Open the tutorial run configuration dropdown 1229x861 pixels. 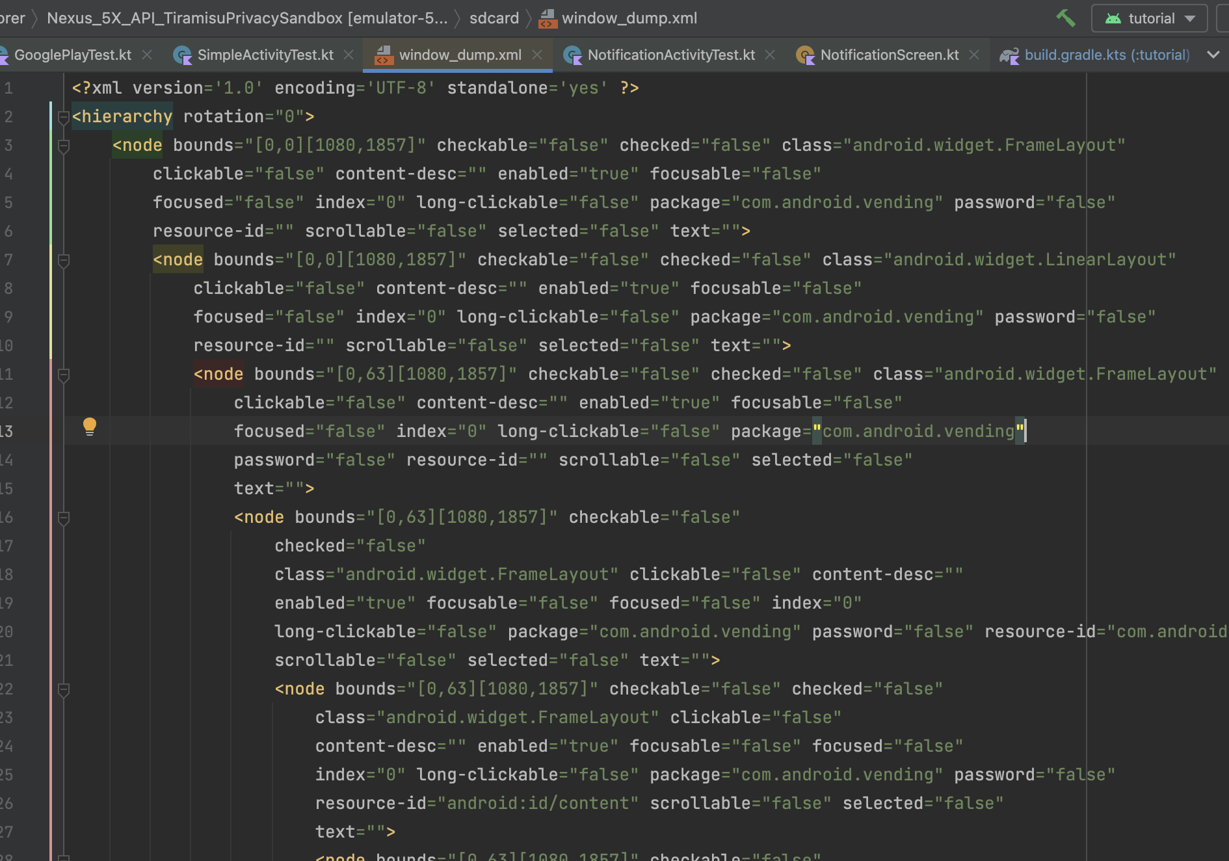1150,18
